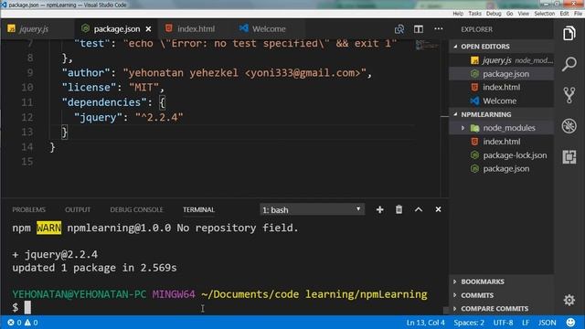Image resolution: width=585 pixels, height=329 pixels.
Task: Click the yellow WARN label in terminal
Action: click(48, 228)
